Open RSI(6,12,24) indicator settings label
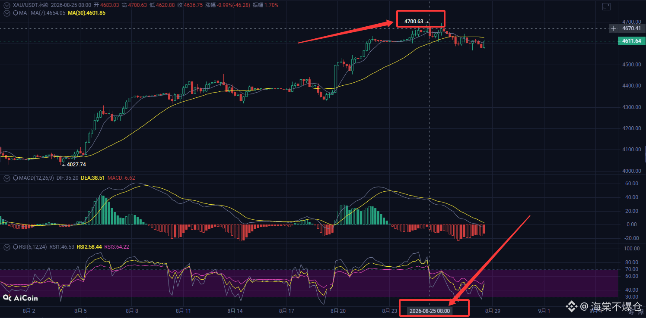 coord(33,247)
